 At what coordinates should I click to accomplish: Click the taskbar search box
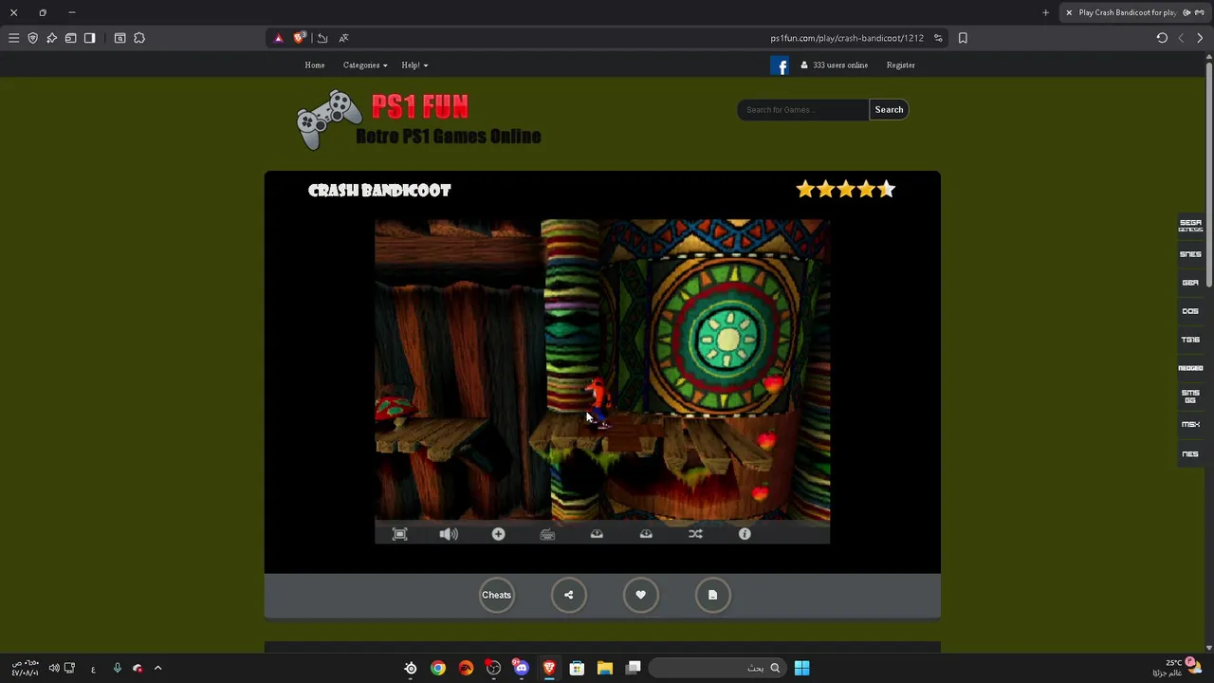[x=717, y=668]
